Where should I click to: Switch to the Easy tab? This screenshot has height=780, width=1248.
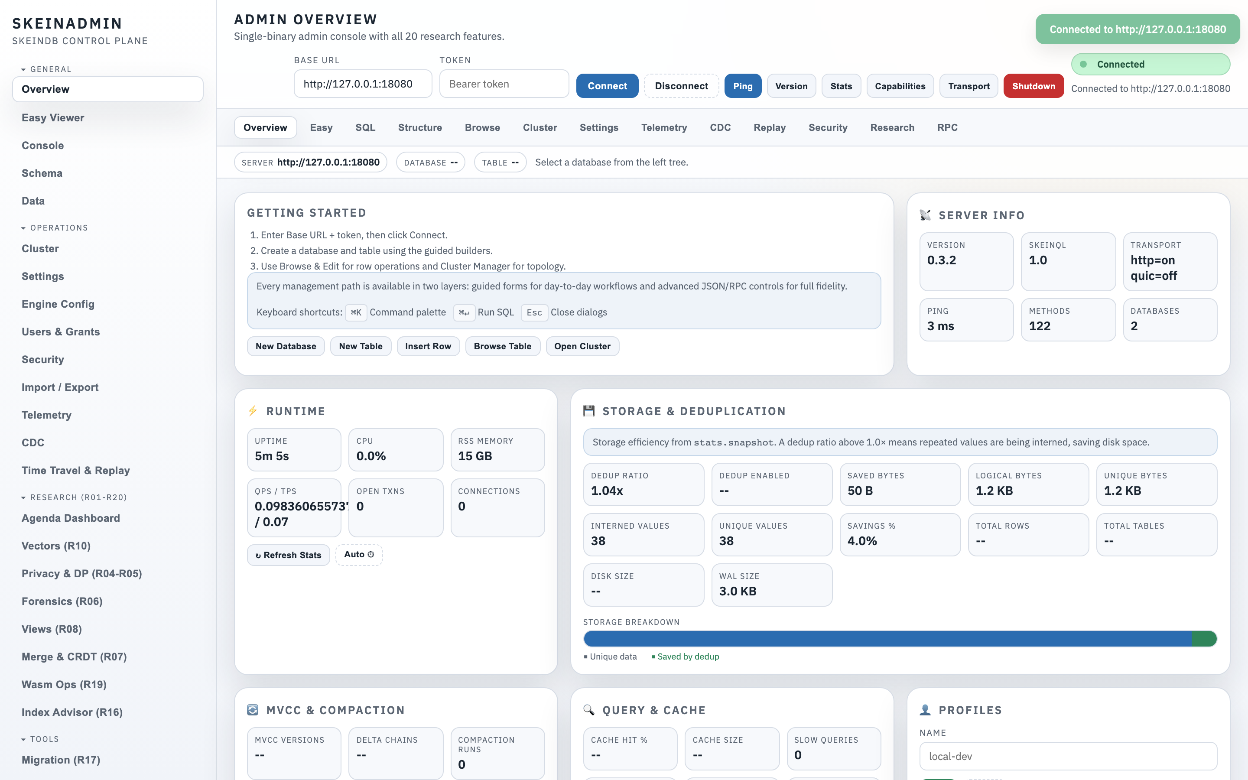click(x=321, y=127)
